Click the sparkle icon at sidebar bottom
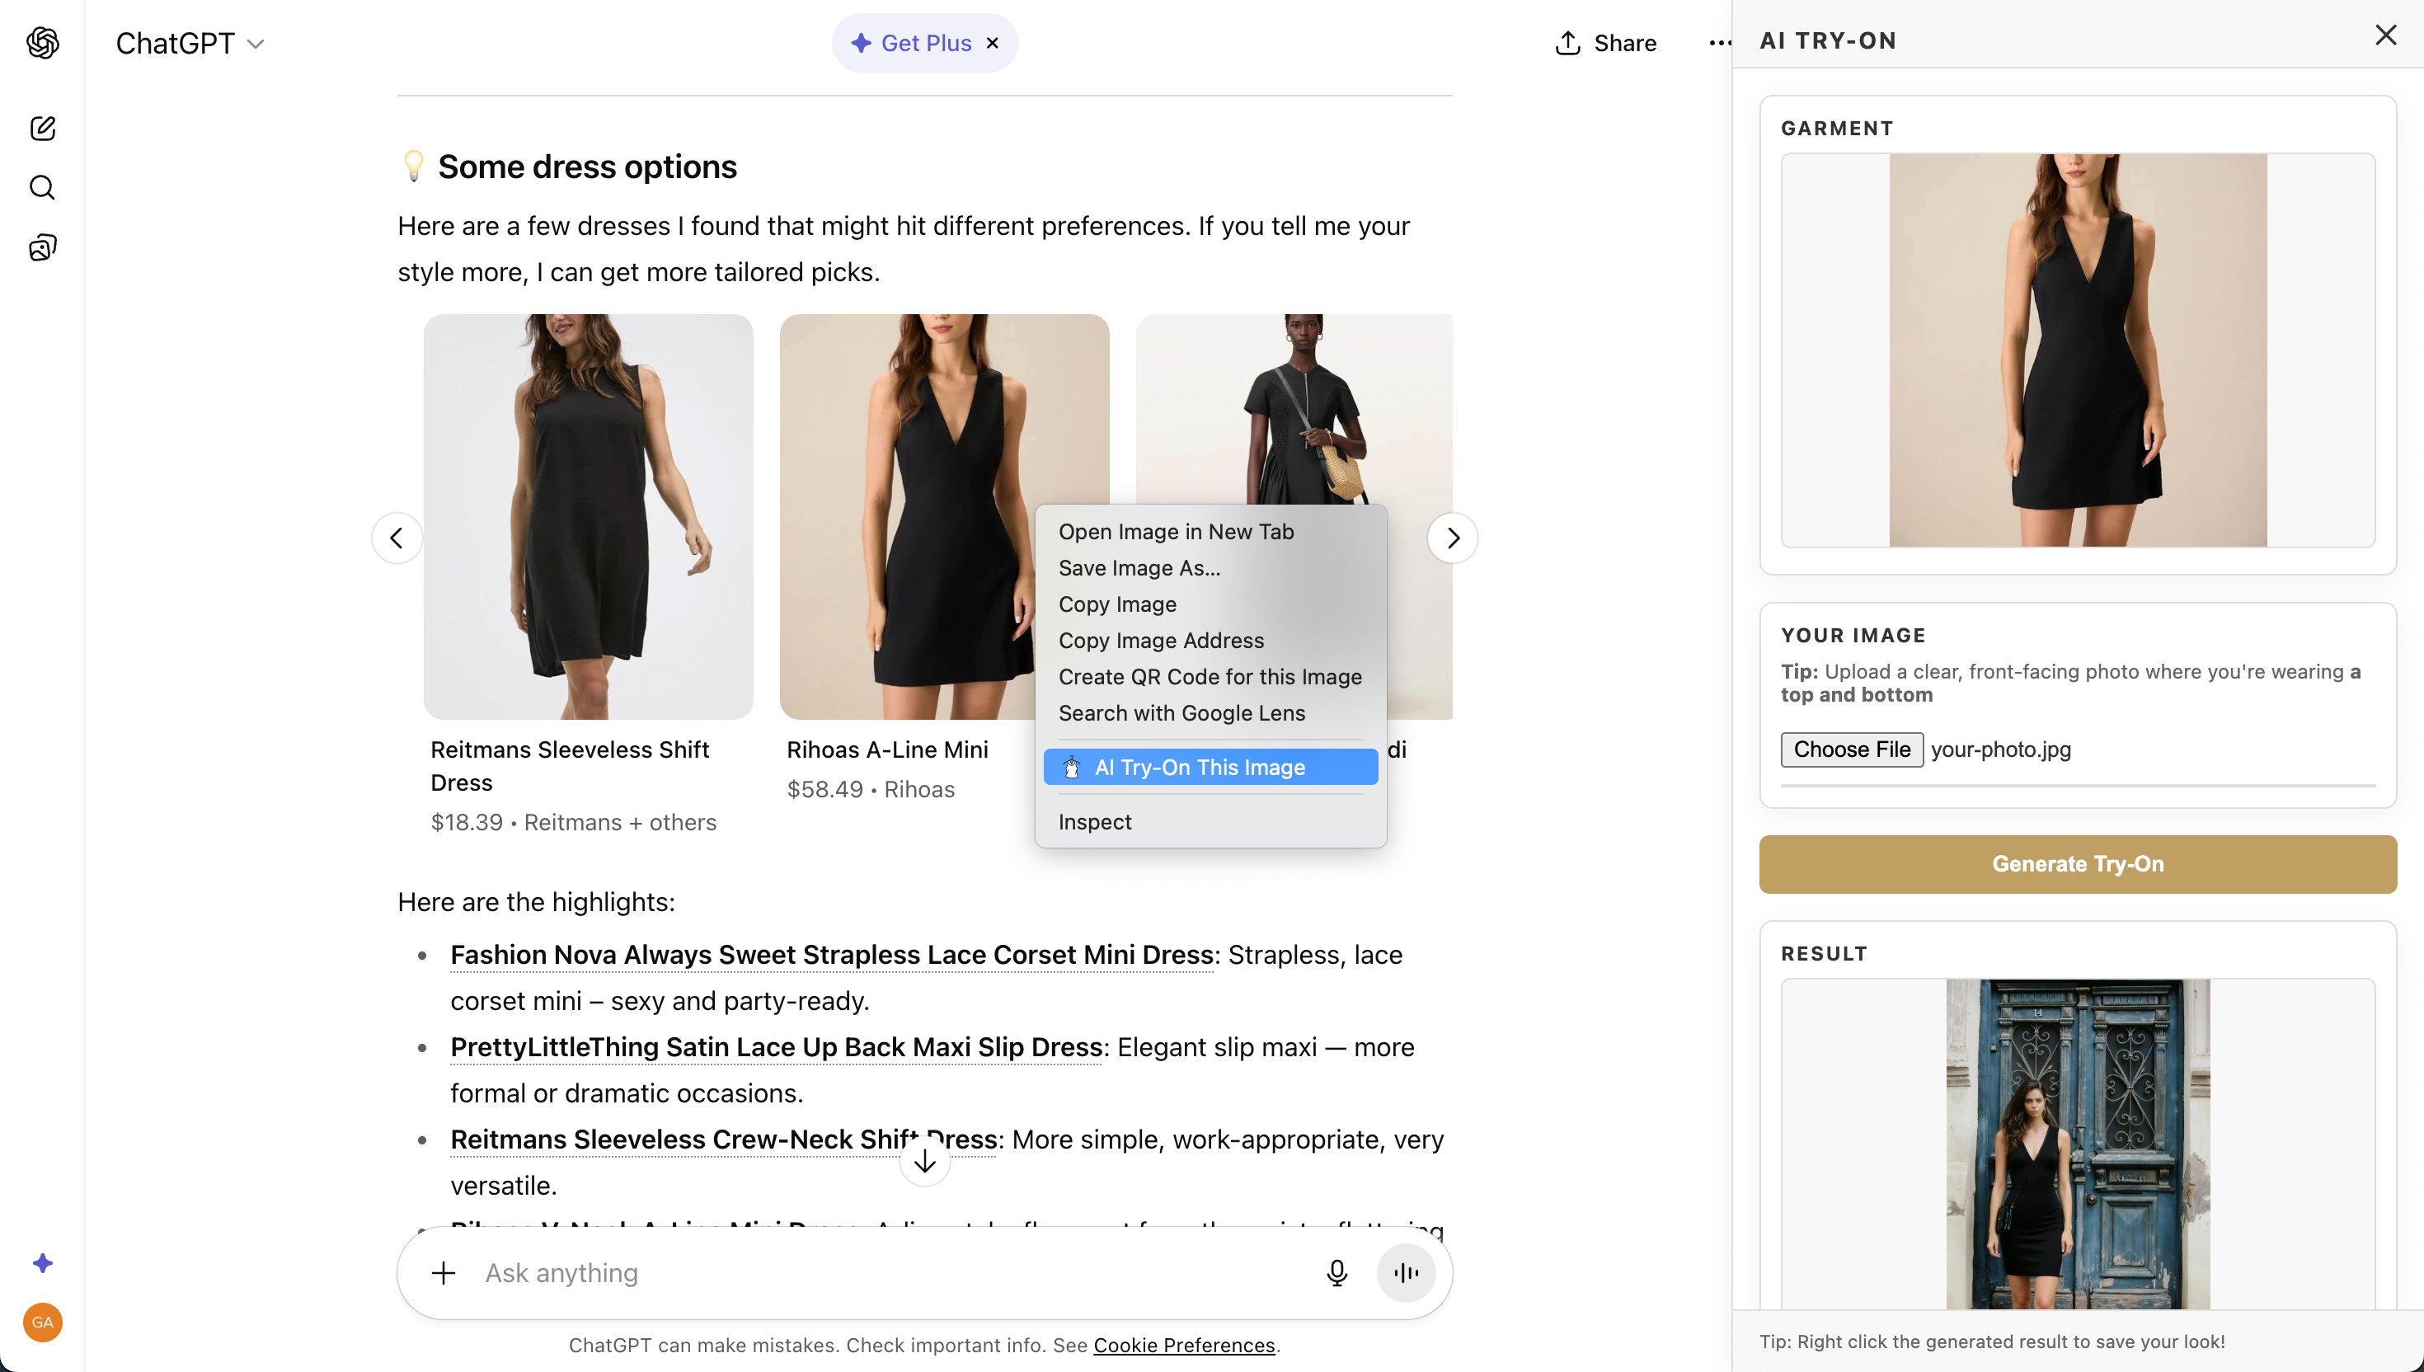 click(x=42, y=1262)
